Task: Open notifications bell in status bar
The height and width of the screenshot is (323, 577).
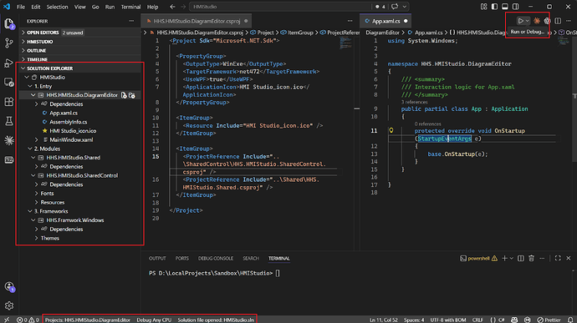Action: [570, 320]
